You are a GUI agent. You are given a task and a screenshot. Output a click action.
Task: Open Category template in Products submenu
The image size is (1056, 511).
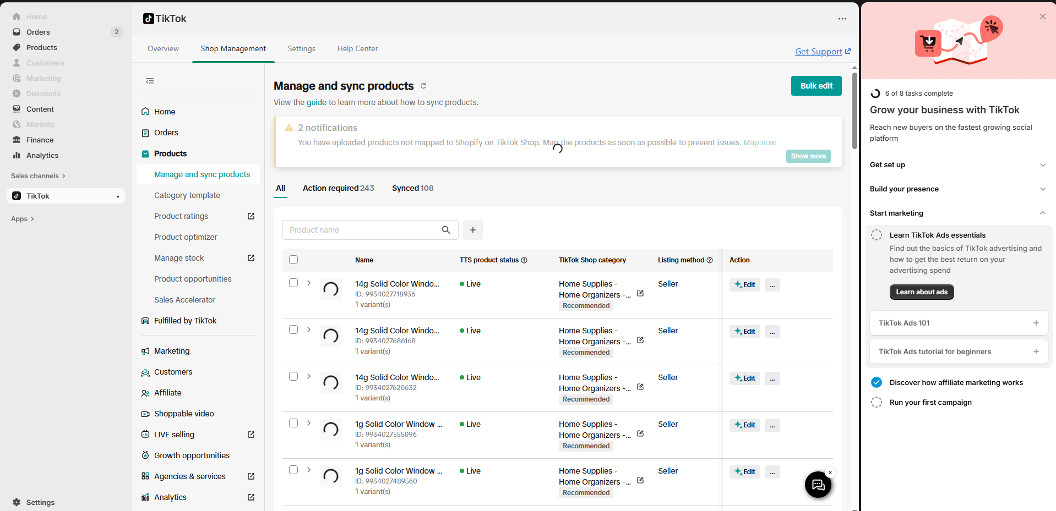click(x=187, y=195)
